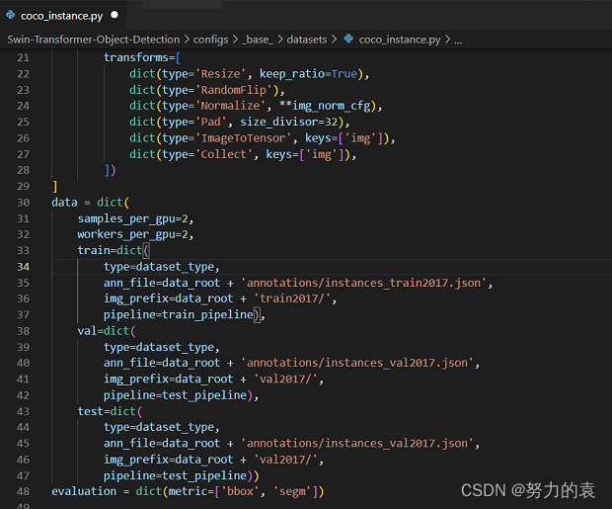
Task: Click line number 30 in gutter
Action: pos(23,203)
